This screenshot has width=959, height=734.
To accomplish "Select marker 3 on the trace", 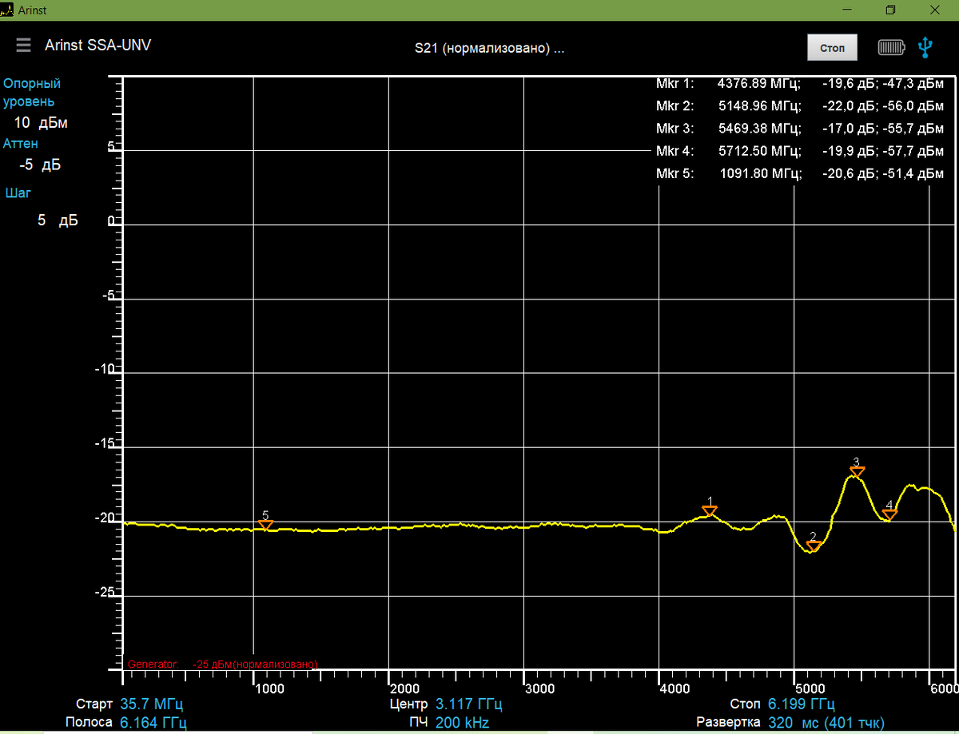I will pyautogui.click(x=857, y=472).
